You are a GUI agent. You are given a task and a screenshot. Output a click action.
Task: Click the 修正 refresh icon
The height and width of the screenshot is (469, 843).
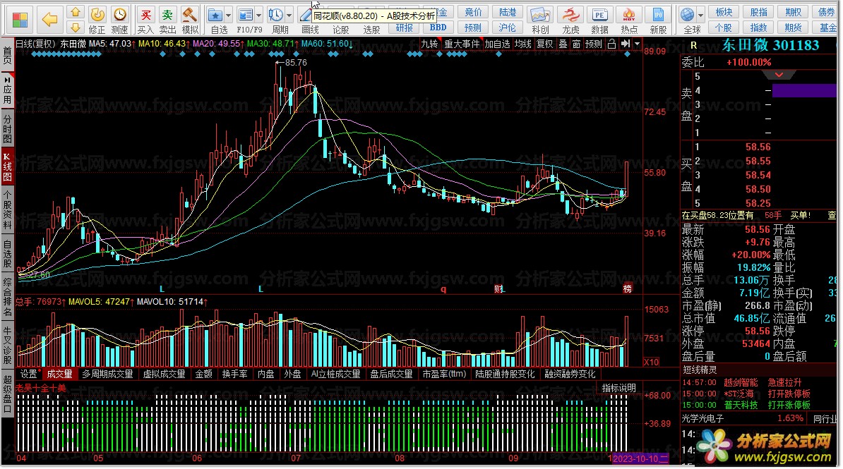pos(97,15)
